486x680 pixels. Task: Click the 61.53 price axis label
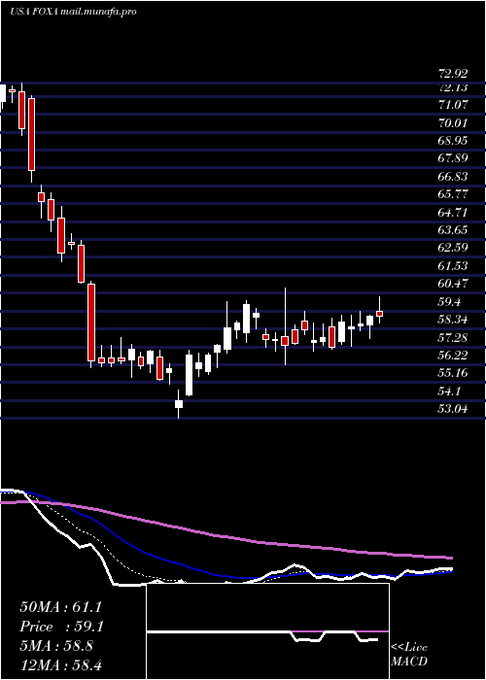(x=453, y=266)
